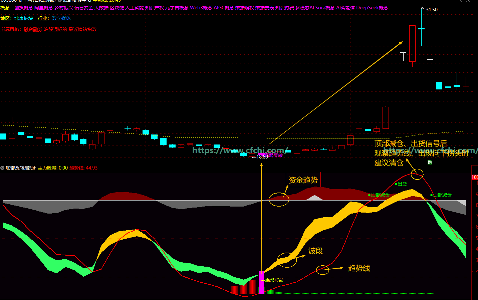Choose the 区块链 concept tag

tap(117, 8)
